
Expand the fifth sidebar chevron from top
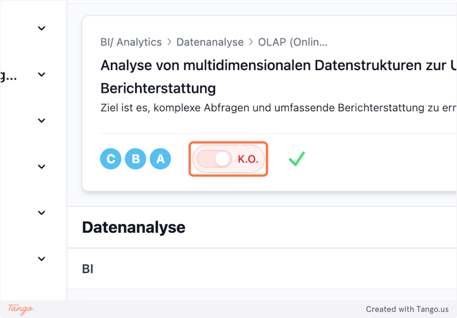pyautogui.click(x=42, y=213)
